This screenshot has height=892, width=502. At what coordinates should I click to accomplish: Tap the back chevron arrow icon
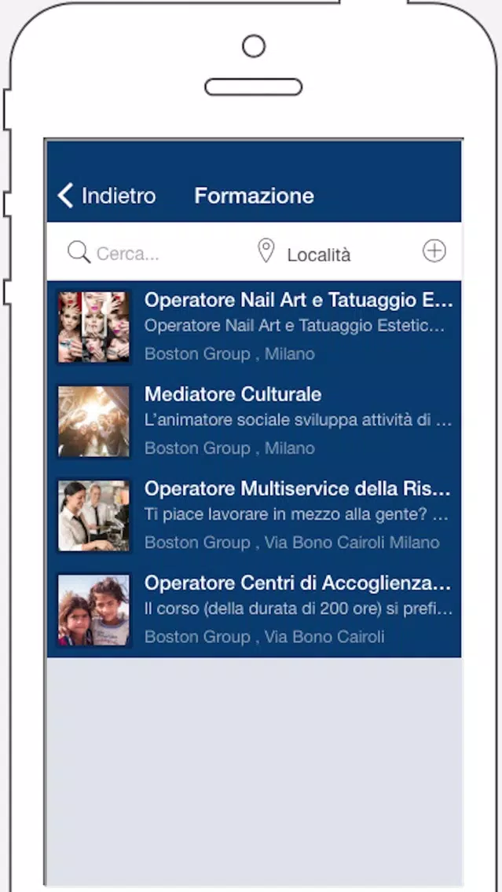[x=65, y=196]
